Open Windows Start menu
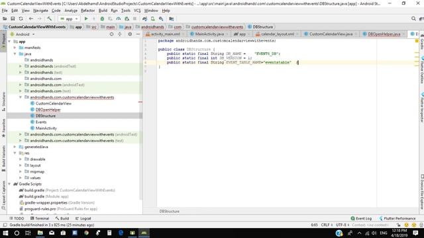 pos(5,233)
